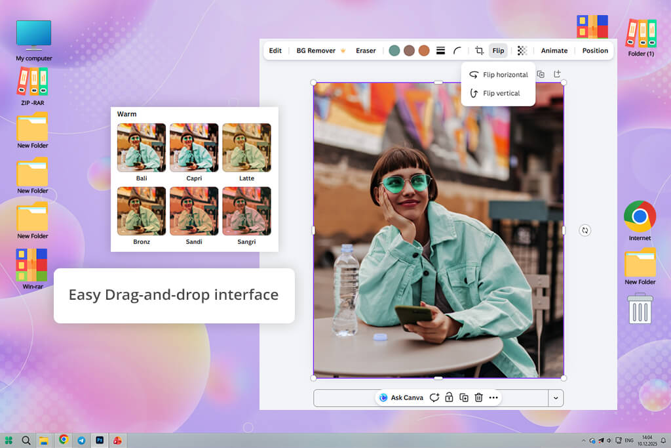Open the clock showing 10.12.2025
The image size is (671, 448).
647,441
